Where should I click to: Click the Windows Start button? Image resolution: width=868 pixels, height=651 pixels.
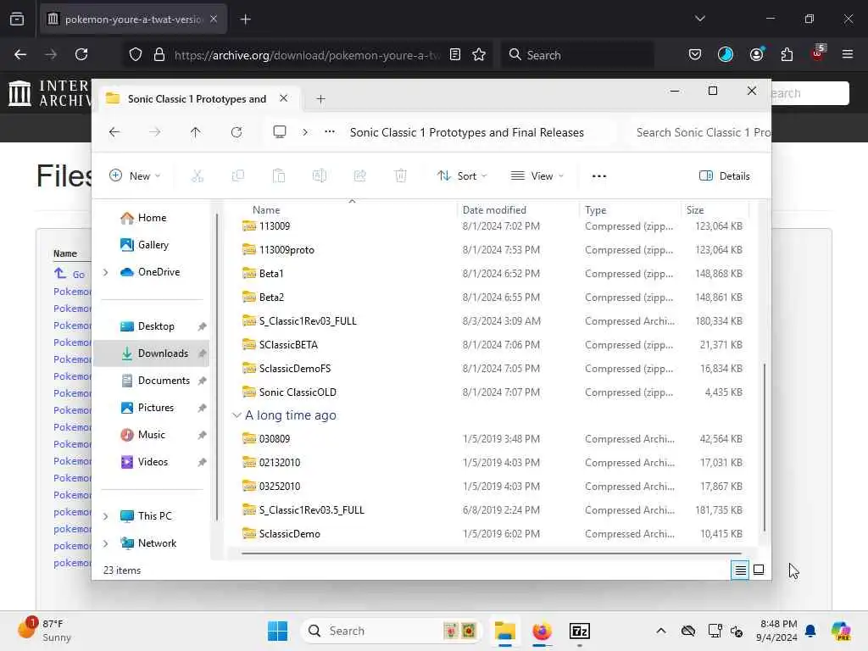click(277, 631)
